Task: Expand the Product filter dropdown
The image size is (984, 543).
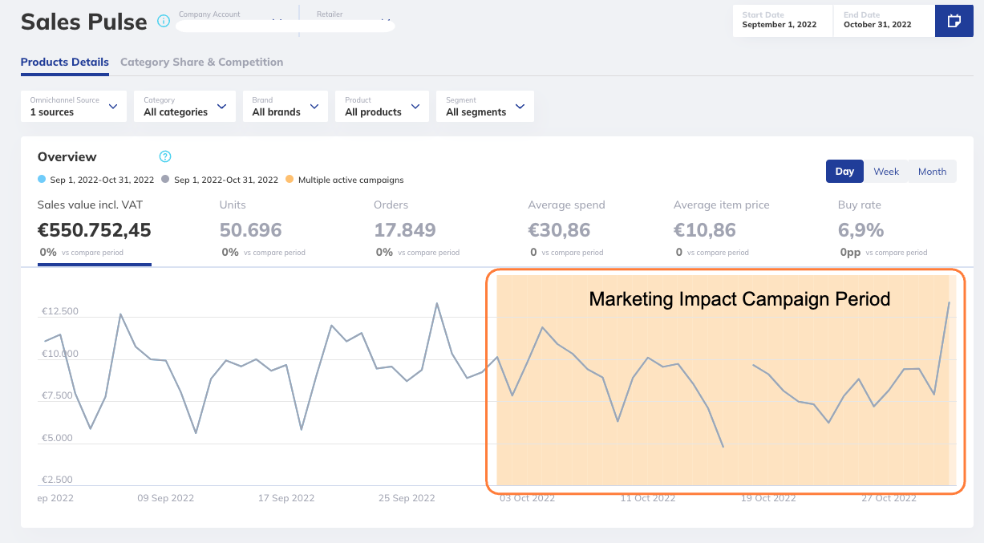Action: click(x=383, y=107)
